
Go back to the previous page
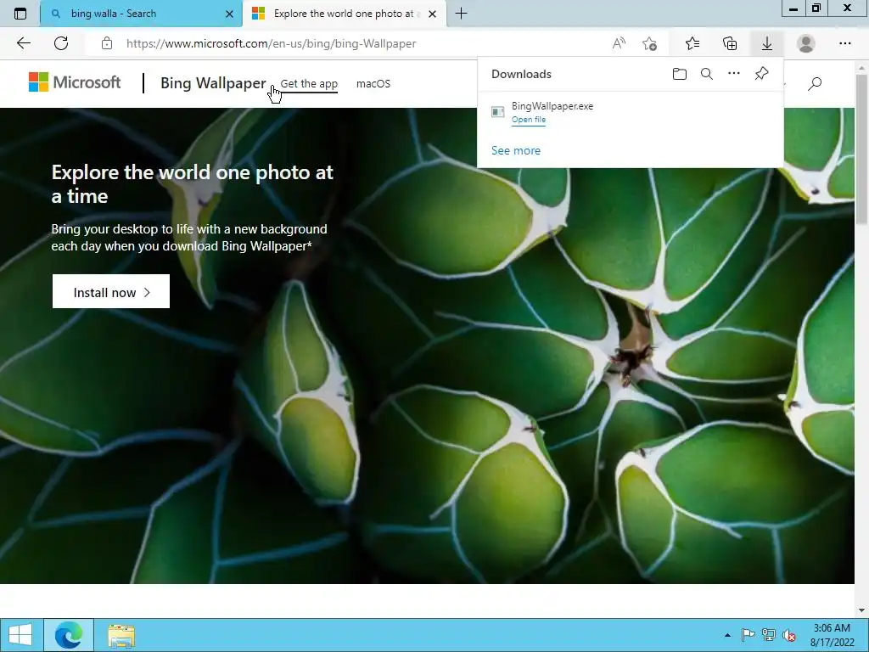point(23,43)
